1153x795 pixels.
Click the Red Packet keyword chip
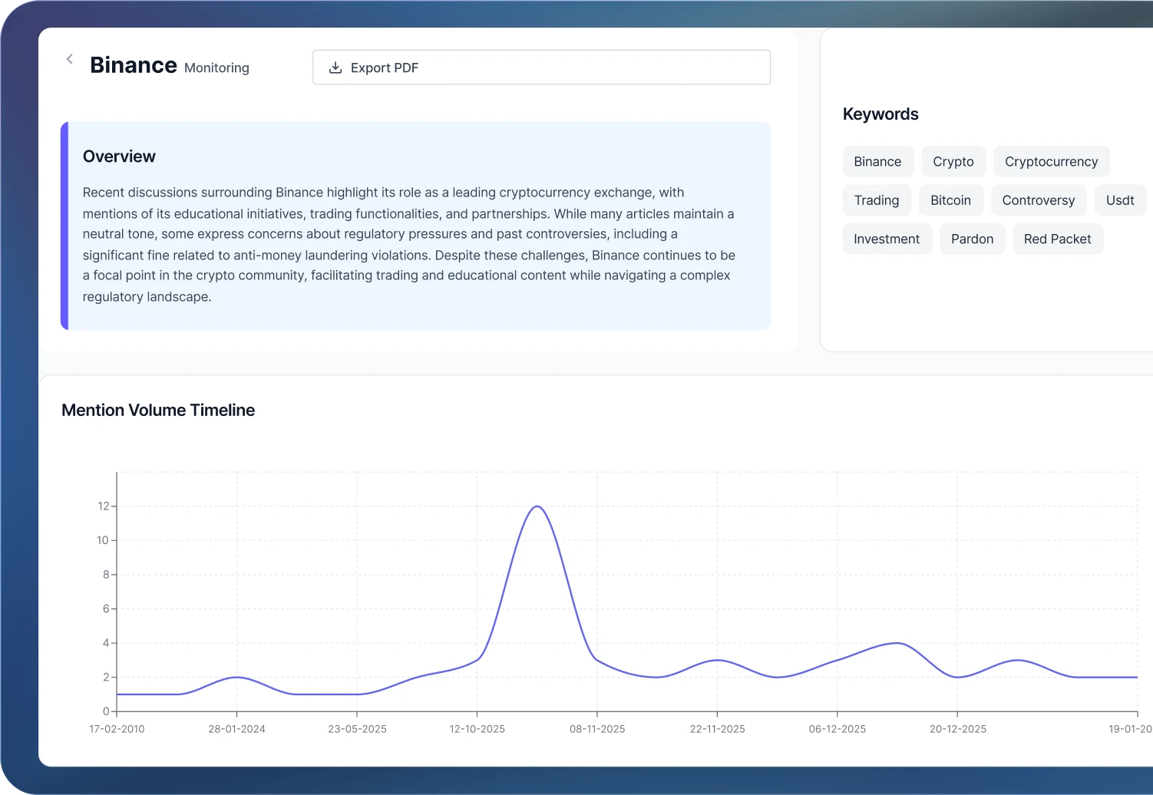coord(1057,239)
